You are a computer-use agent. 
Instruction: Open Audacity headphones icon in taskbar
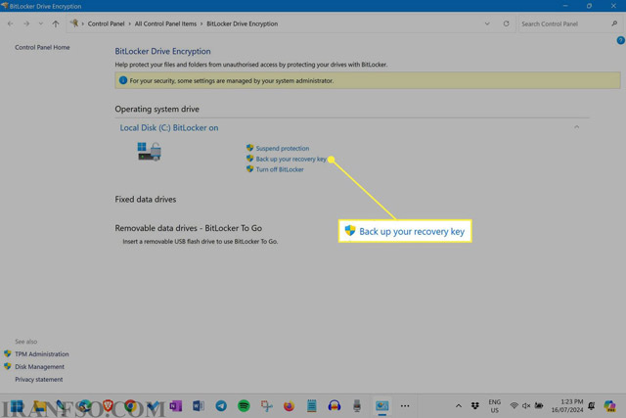(335, 406)
